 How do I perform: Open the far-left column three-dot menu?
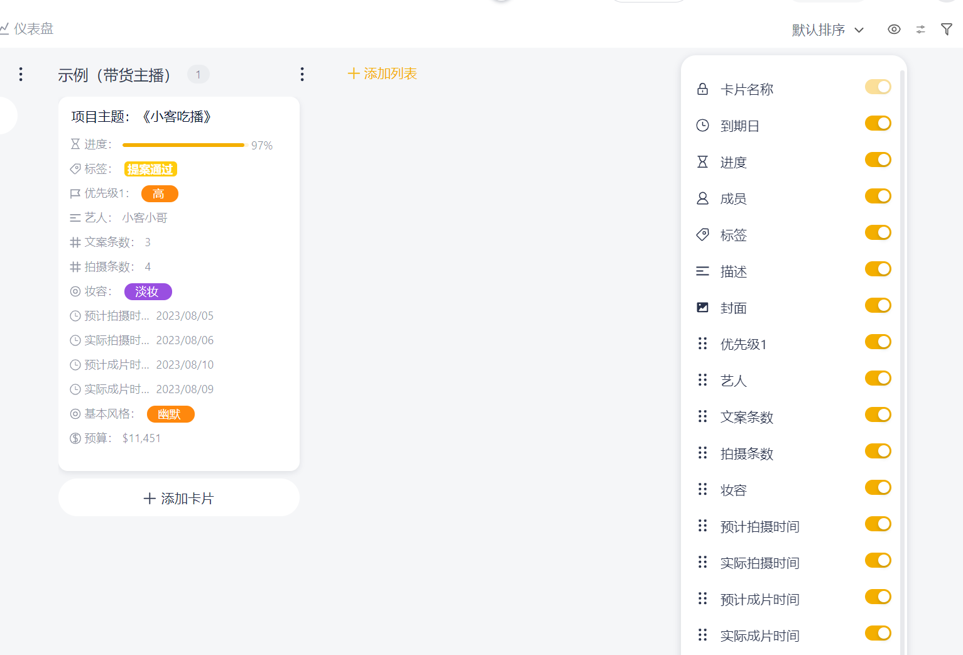21,75
